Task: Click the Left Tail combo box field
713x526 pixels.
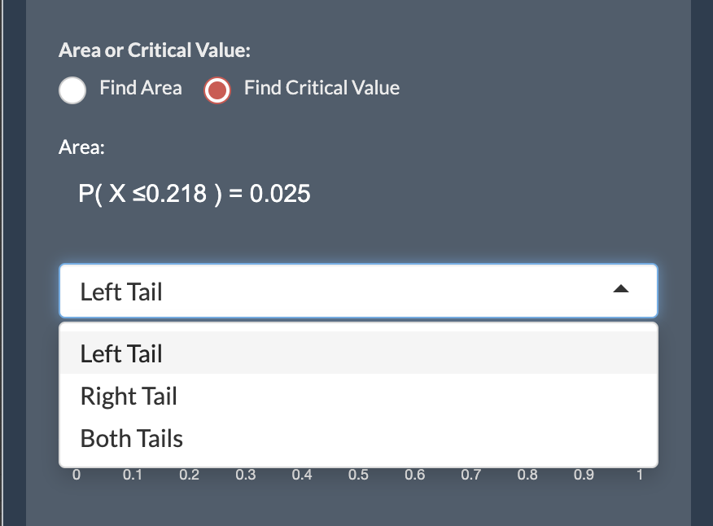Action: [326, 290]
